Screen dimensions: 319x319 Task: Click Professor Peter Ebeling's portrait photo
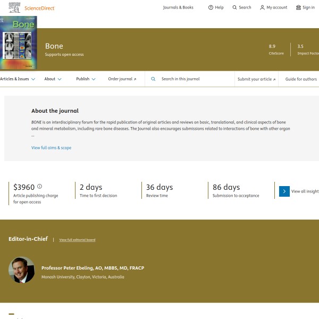[22, 270]
